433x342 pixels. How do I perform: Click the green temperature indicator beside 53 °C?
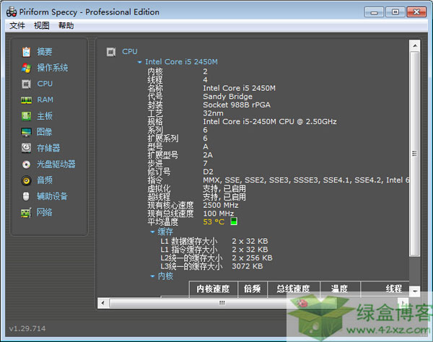[234, 222]
